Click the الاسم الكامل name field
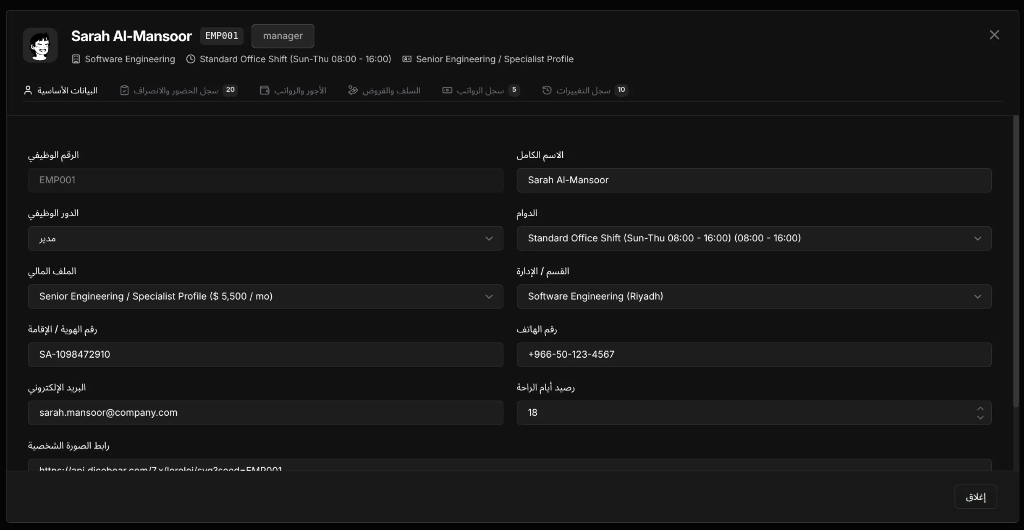The width and height of the screenshot is (1024, 530). (x=754, y=180)
